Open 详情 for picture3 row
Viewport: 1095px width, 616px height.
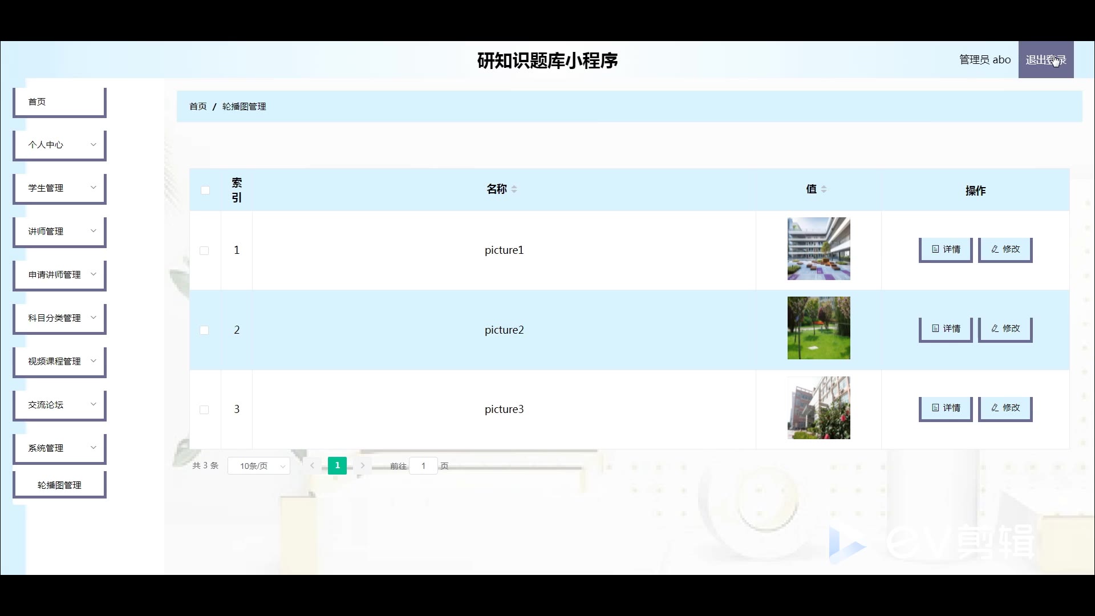(946, 408)
